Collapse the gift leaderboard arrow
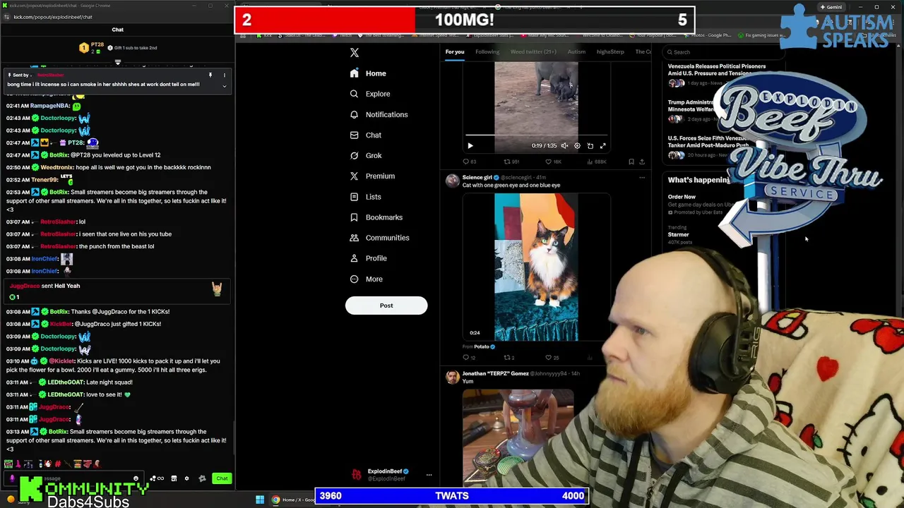 (118, 62)
